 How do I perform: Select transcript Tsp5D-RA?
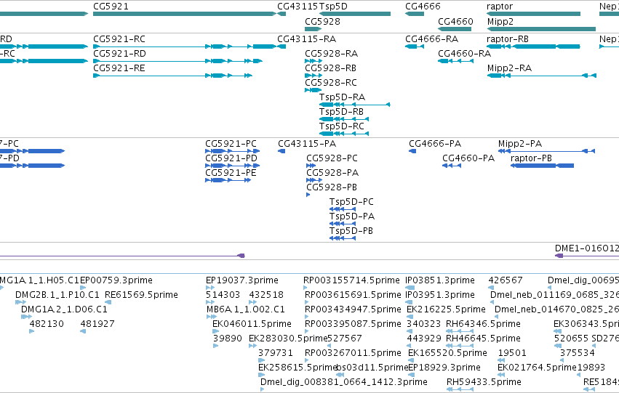pos(355,105)
